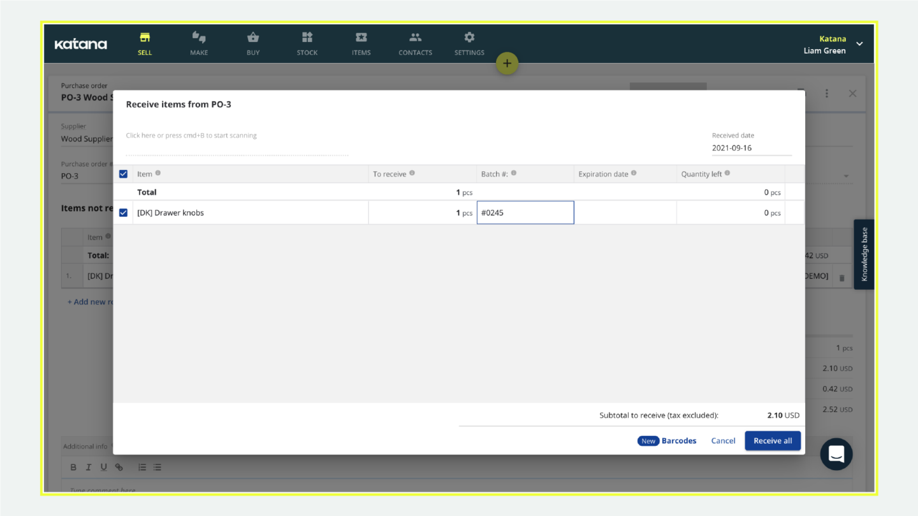Click the yellow plus quick-add button
Screen dimensions: 918x516
click(x=507, y=63)
